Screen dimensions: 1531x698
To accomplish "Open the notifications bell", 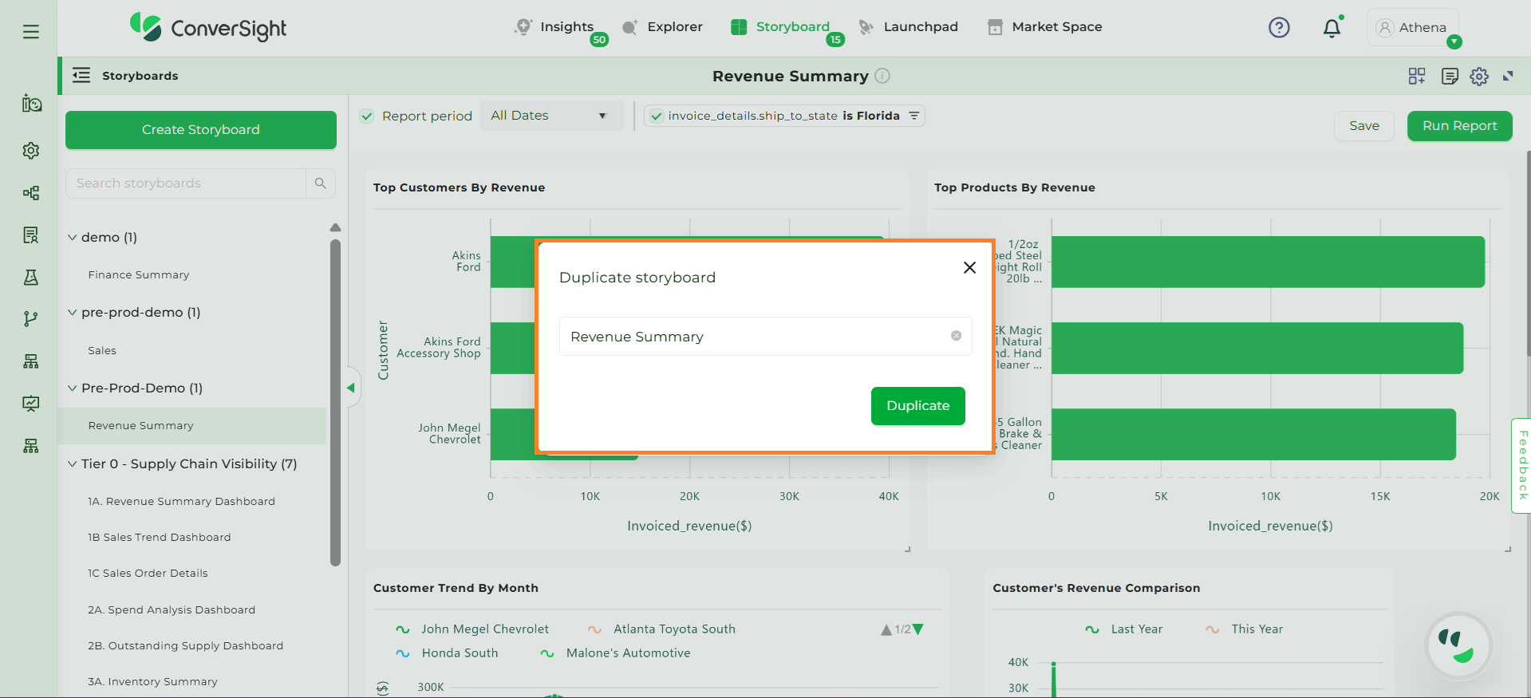I will (x=1331, y=28).
